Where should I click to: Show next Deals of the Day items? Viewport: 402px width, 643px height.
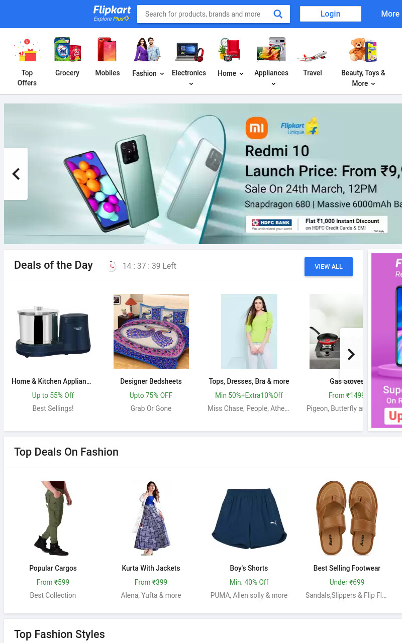pyautogui.click(x=351, y=354)
